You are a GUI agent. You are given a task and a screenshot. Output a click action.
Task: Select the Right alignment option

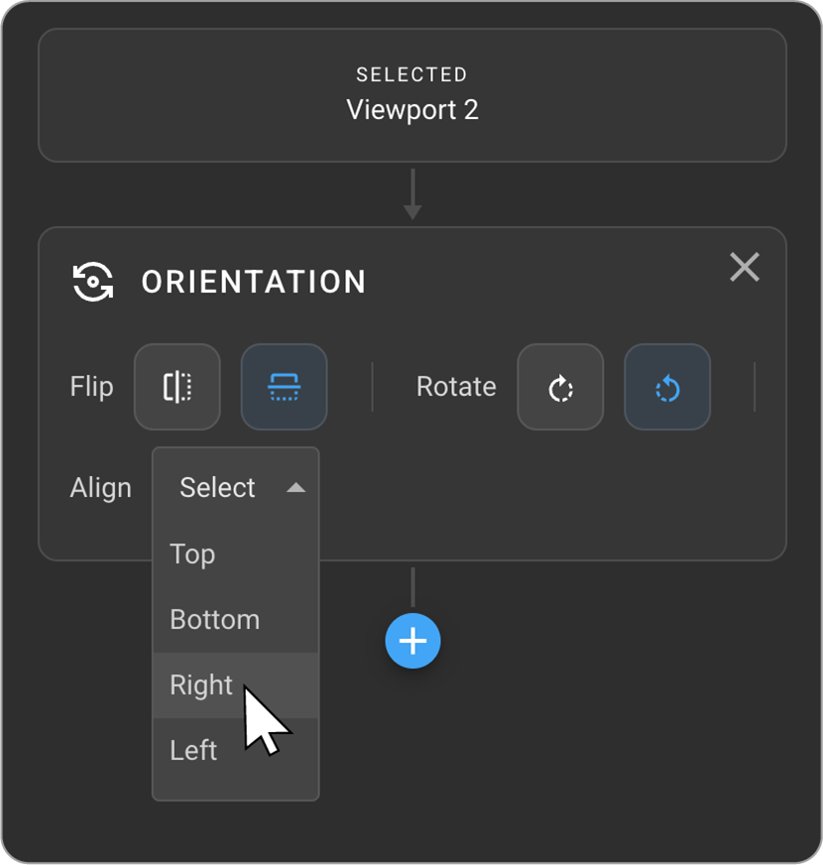click(x=201, y=684)
